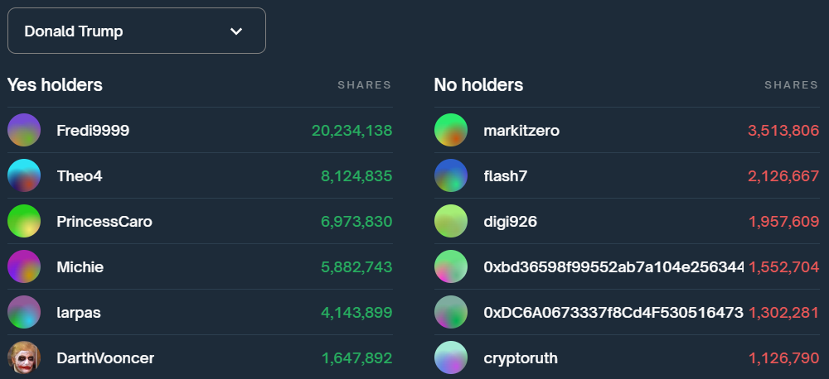Click digi926's avatar icon
This screenshot has width=829, height=379.
pyautogui.click(x=451, y=221)
